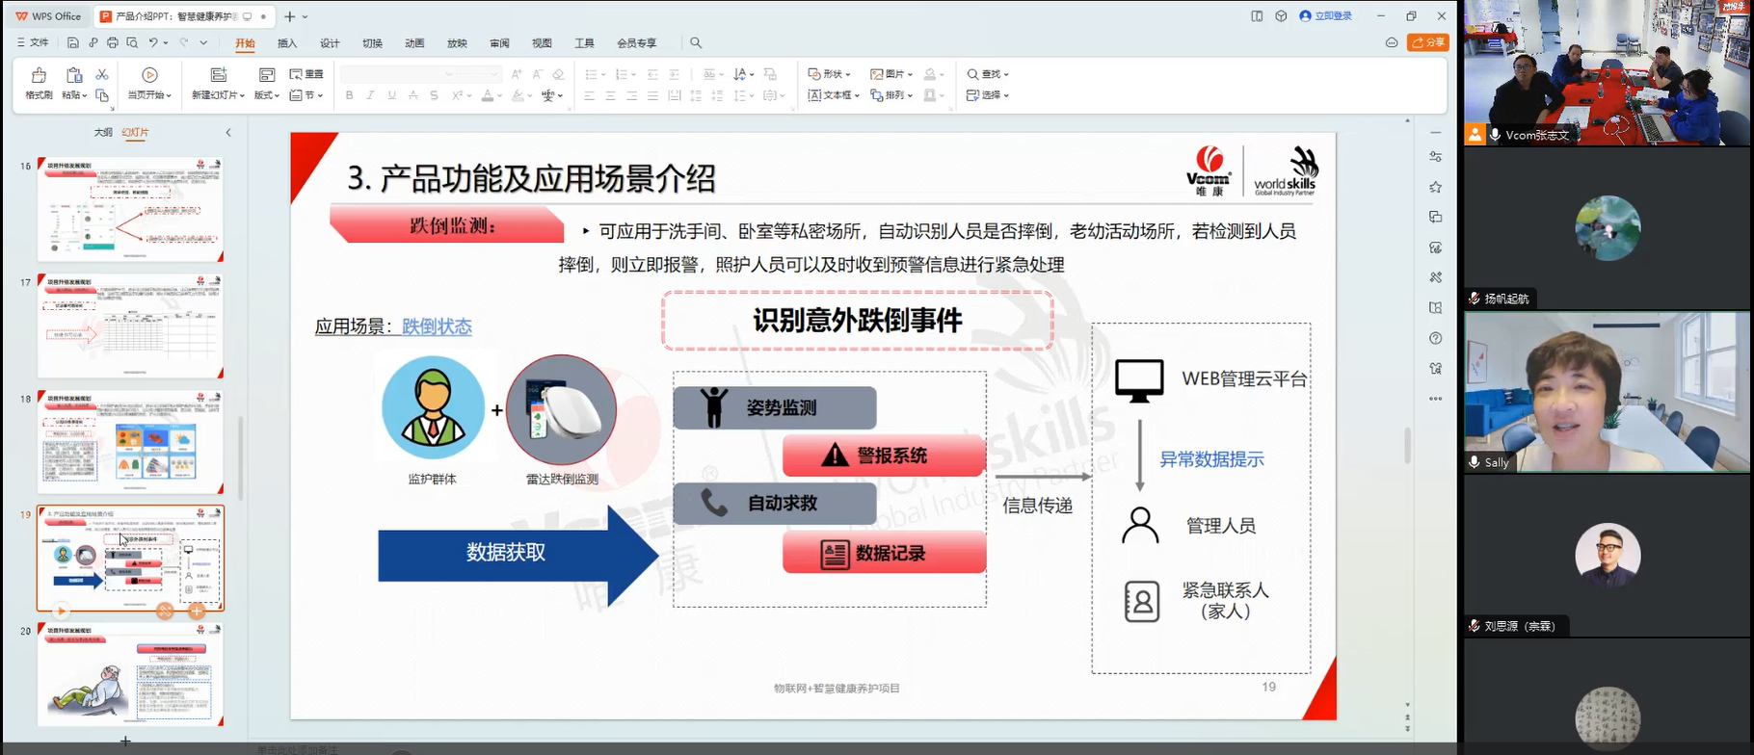Click the Format Painter (格式刷) icon
Image resolution: width=1754 pixels, height=755 pixels.
click(39, 75)
